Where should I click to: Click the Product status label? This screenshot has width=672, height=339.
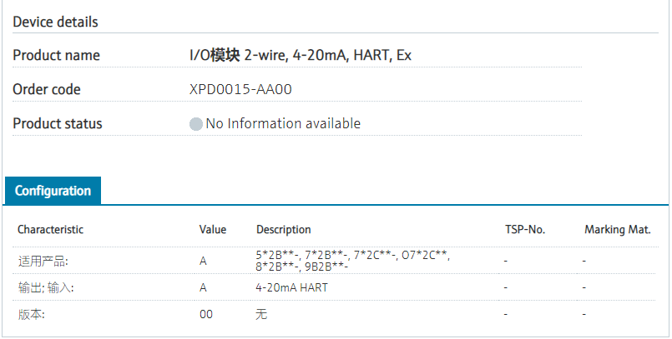[58, 123]
